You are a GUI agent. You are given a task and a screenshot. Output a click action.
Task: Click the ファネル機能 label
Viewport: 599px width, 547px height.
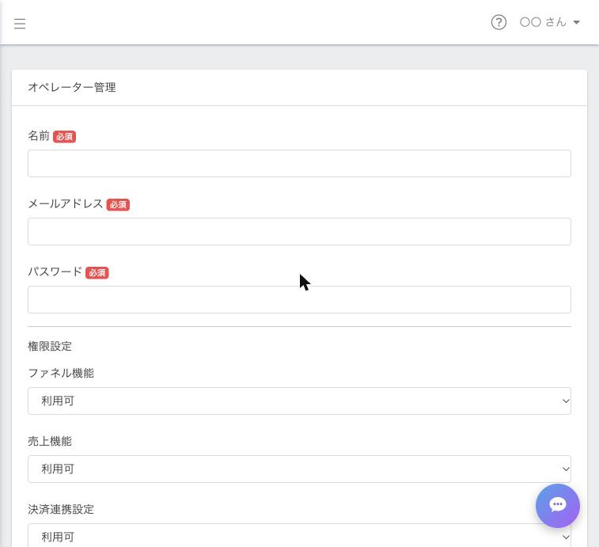point(61,373)
